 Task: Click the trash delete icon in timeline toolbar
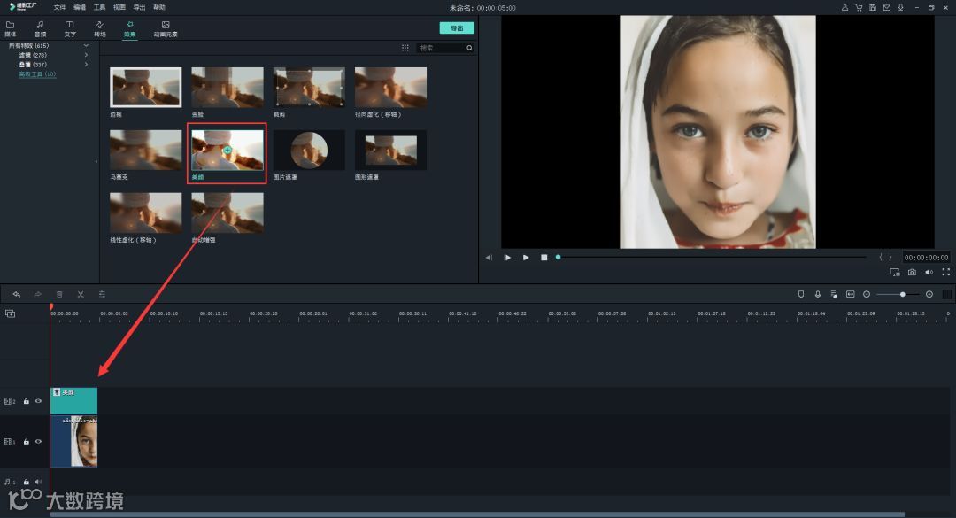point(59,294)
